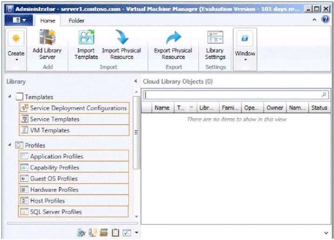Select Service Templates node

click(x=74, y=119)
